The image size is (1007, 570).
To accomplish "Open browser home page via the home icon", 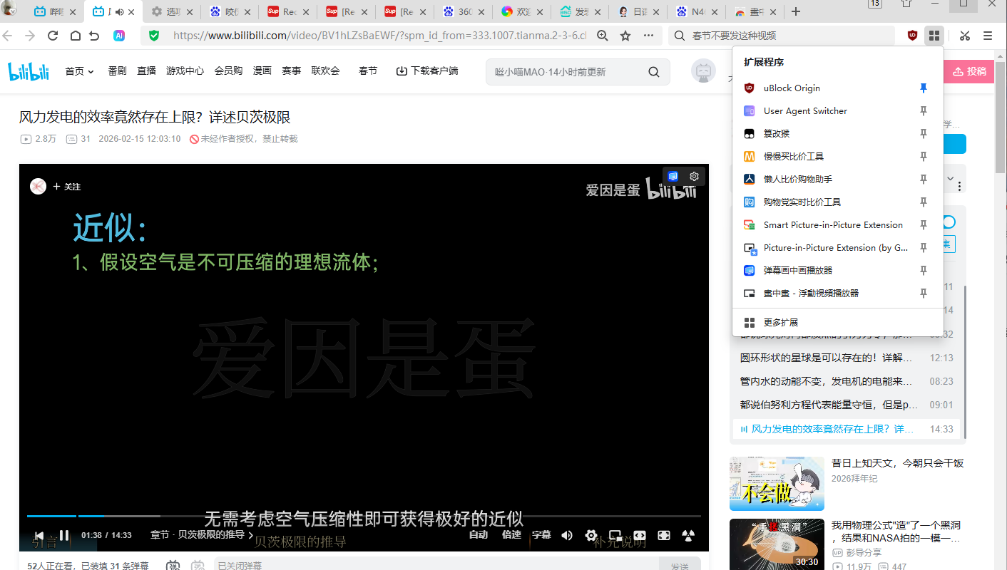I will pyautogui.click(x=76, y=36).
